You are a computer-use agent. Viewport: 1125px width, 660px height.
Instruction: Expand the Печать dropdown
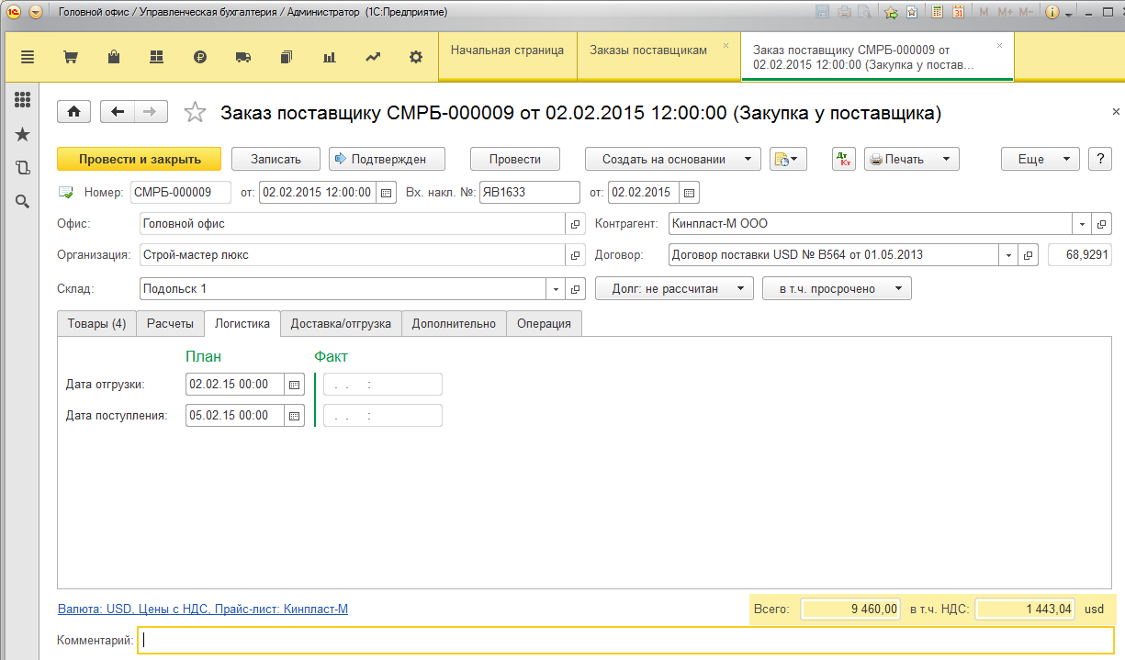[912, 159]
